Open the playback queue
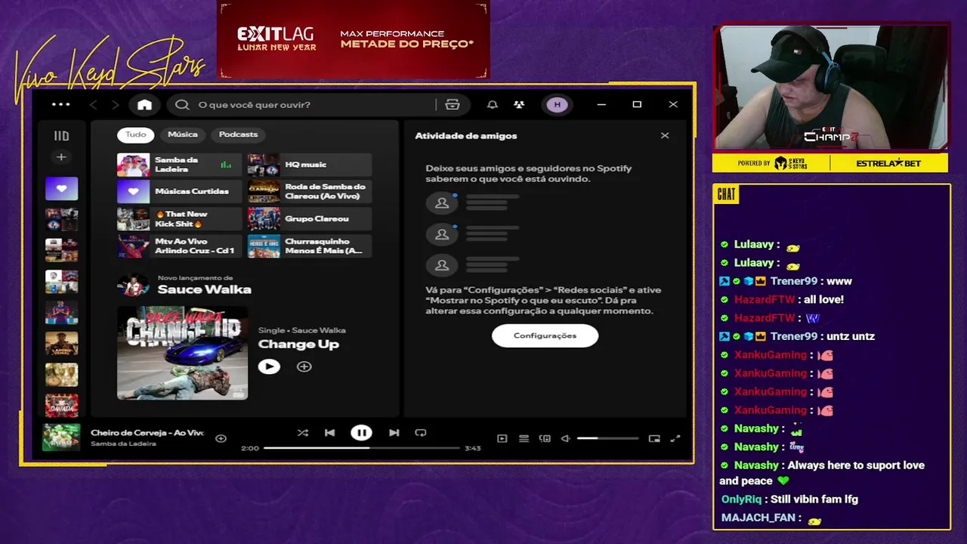The image size is (967, 544). (x=524, y=438)
